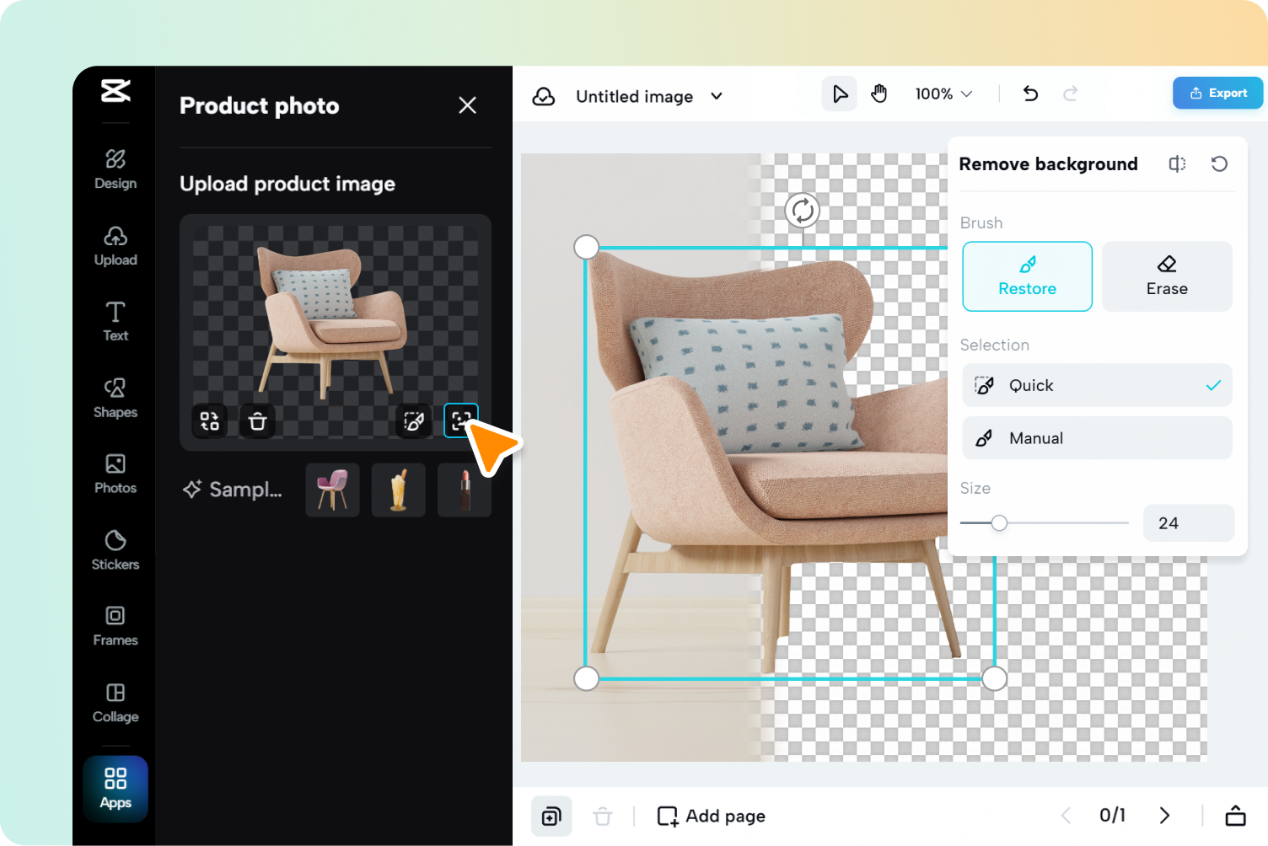The image size is (1268, 846).
Task: Undo the last action in the top toolbar
Action: (1029, 94)
